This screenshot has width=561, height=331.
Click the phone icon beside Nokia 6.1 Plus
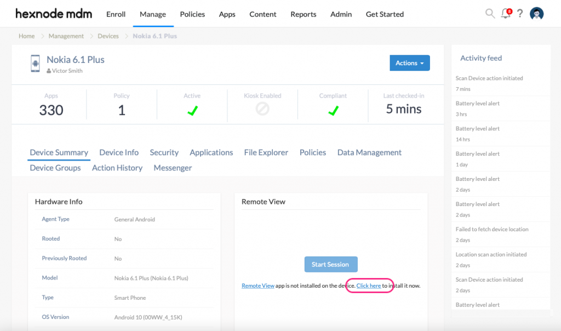(x=35, y=64)
